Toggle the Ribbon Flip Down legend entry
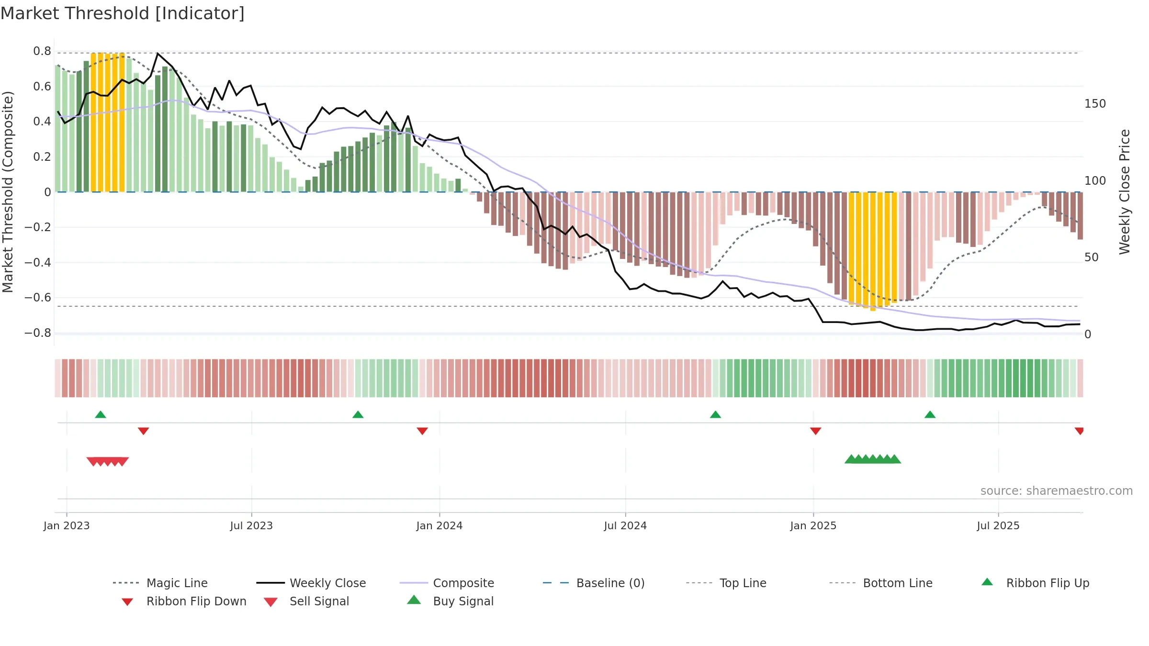This screenshot has width=1149, height=646. 183,601
